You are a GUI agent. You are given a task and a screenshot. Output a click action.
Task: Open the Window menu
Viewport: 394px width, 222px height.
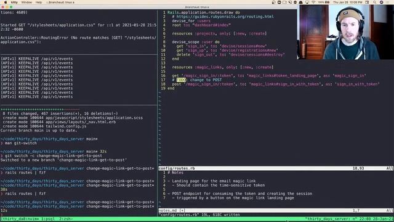pos(26,2)
